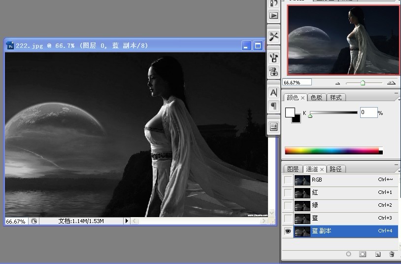Open the Tool Presets wrench icon
The width and height of the screenshot is (401, 264).
(274, 37)
